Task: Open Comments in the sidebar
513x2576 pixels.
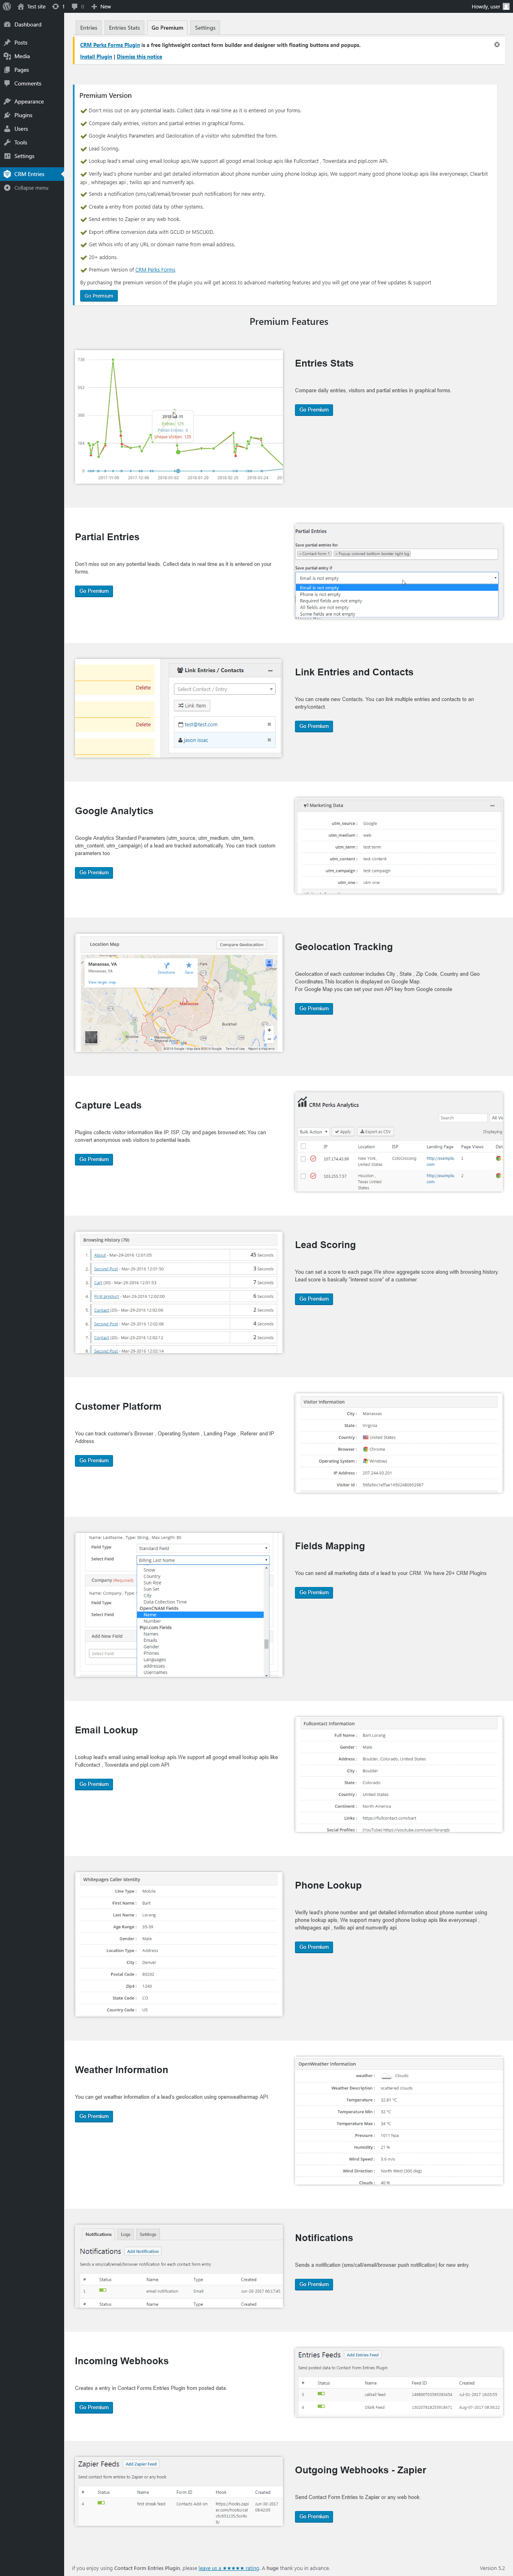Action: [x=32, y=83]
